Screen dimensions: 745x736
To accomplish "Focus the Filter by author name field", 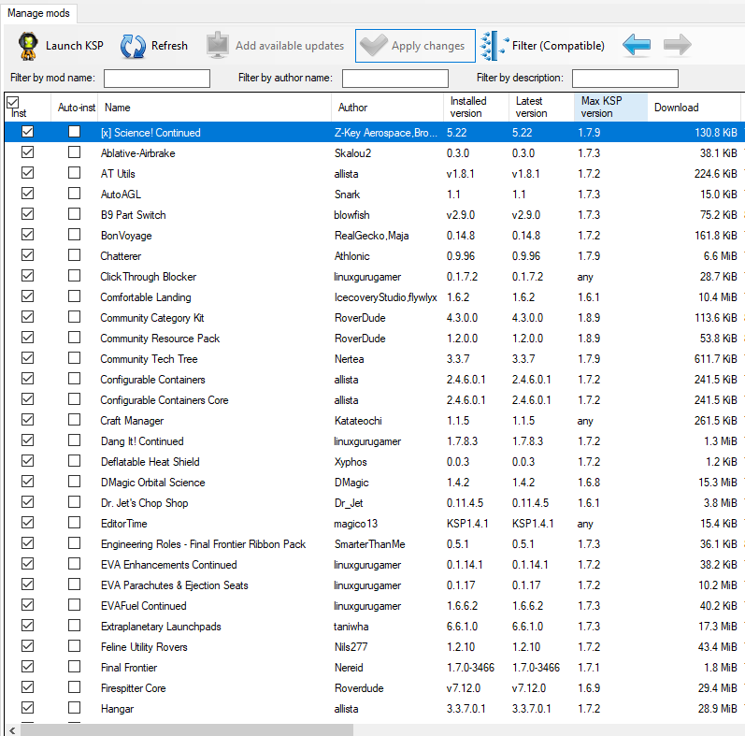I will pyautogui.click(x=395, y=79).
